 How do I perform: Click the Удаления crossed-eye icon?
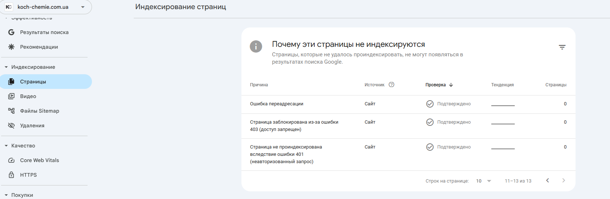[11, 125]
